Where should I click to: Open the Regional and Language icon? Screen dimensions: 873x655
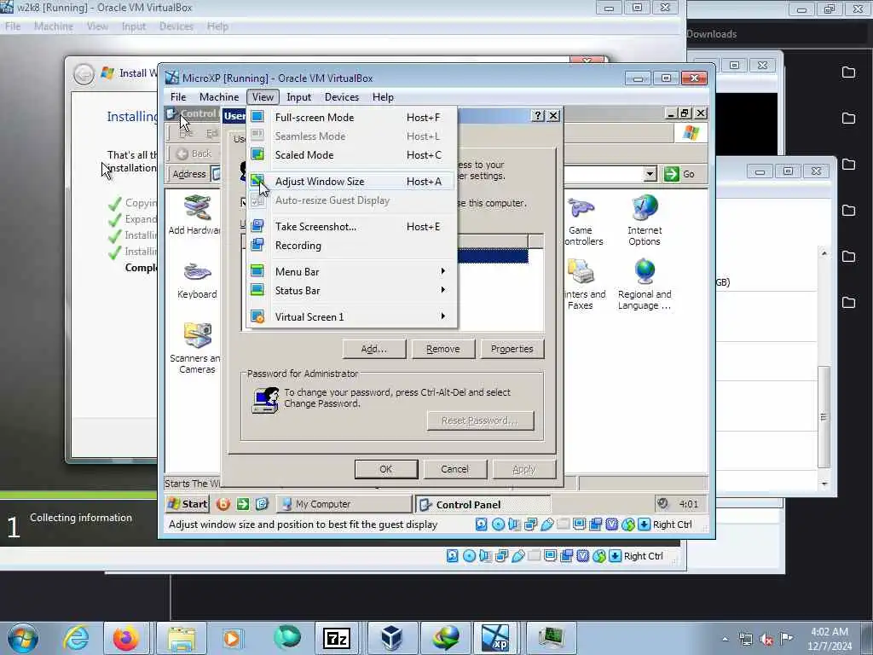(x=645, y=285)
